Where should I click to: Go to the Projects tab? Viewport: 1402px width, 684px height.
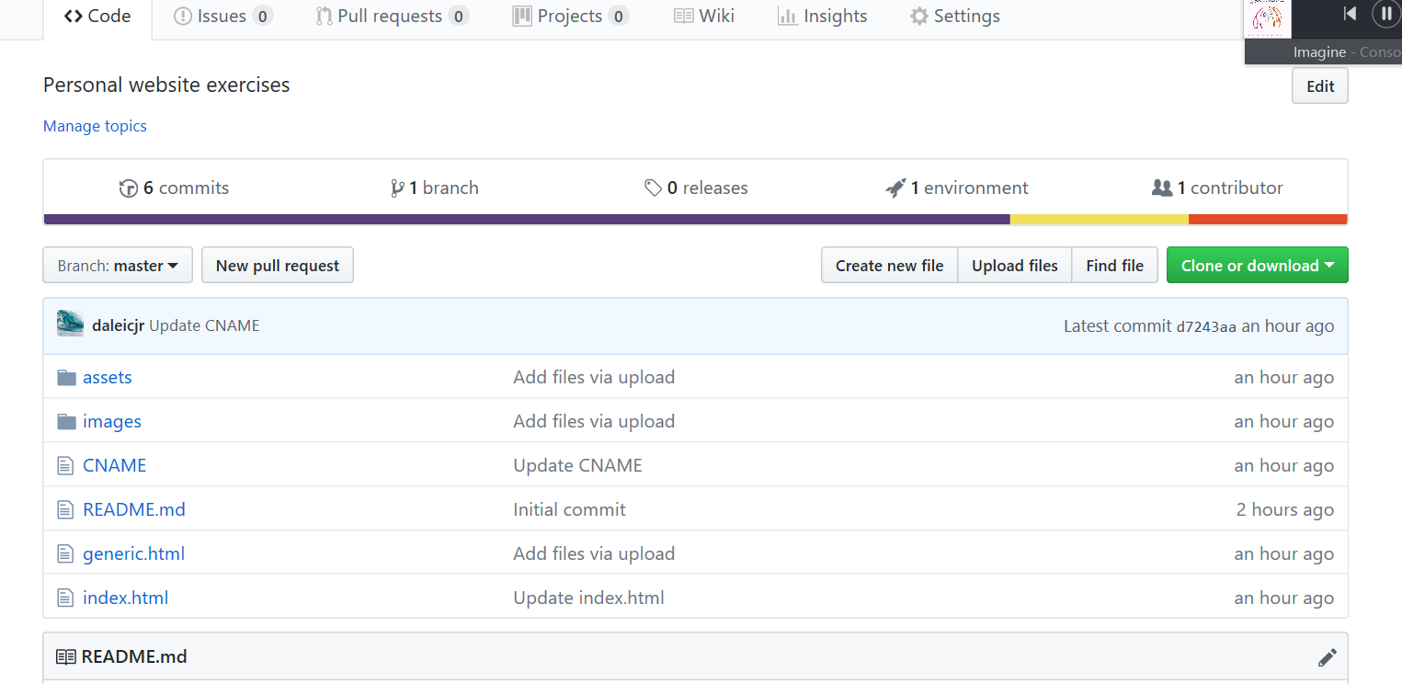click(570, 17)
